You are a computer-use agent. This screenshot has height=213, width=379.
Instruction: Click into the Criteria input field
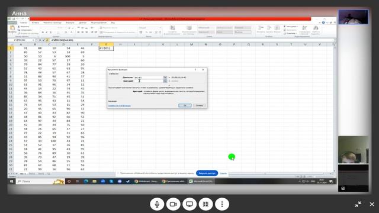149,81
